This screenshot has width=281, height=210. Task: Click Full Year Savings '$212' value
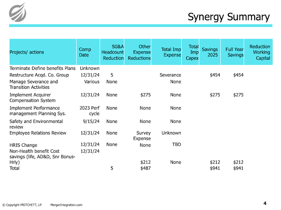pos(238,162)
